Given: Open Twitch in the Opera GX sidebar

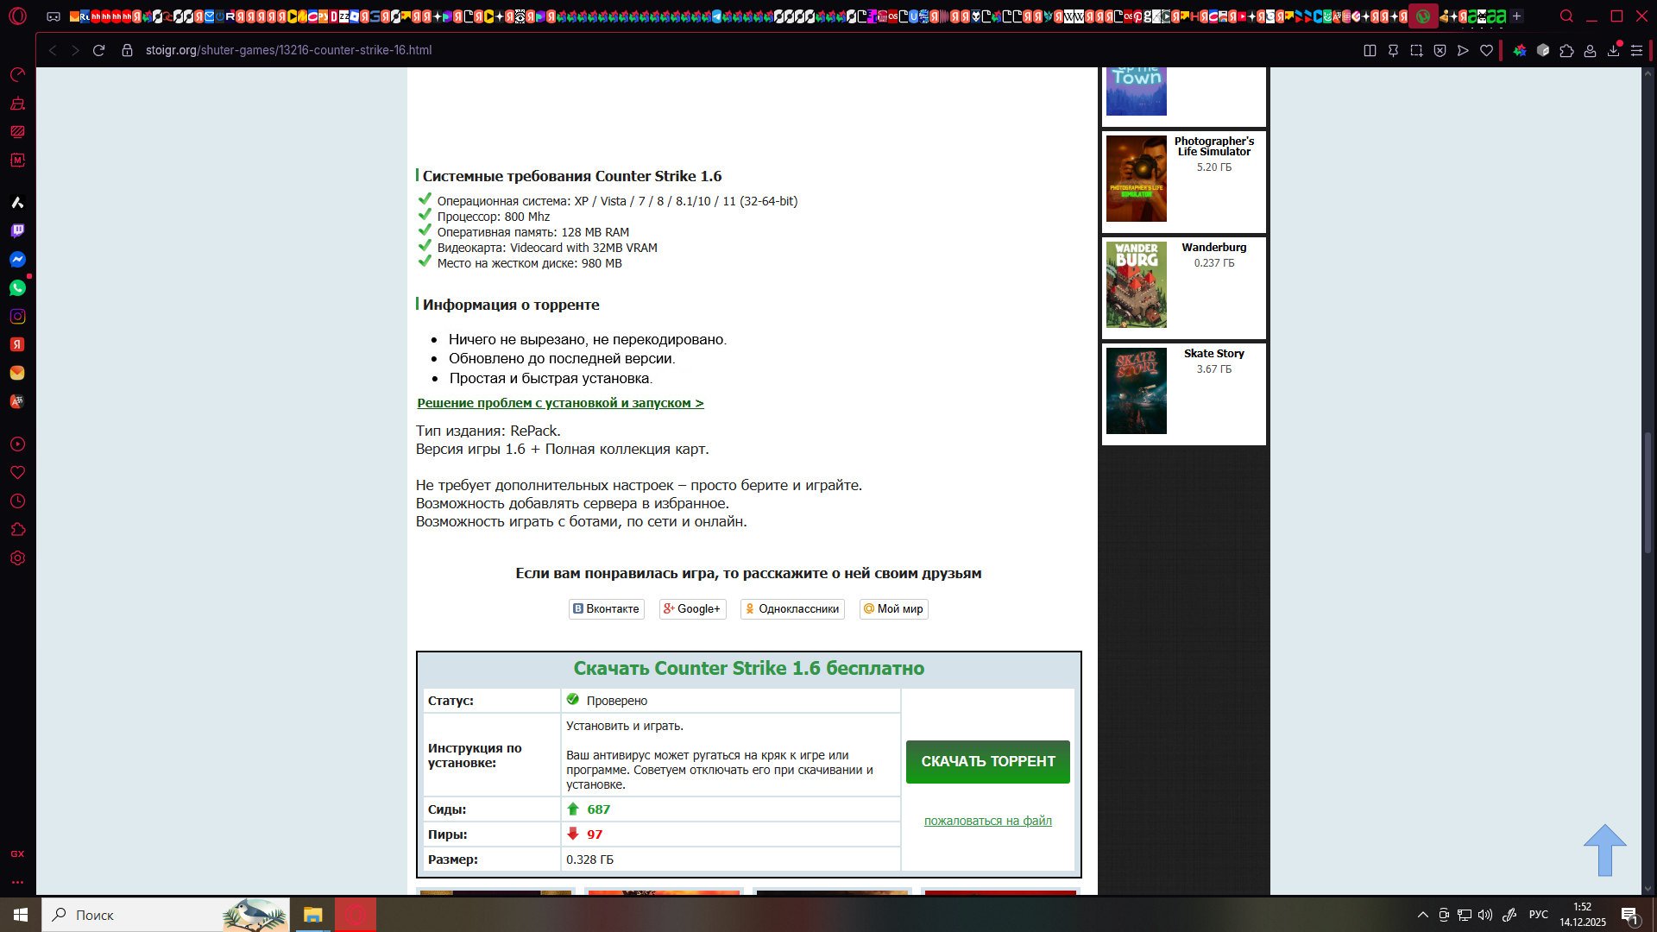Looking at the screenshot, I should (17, 230).
